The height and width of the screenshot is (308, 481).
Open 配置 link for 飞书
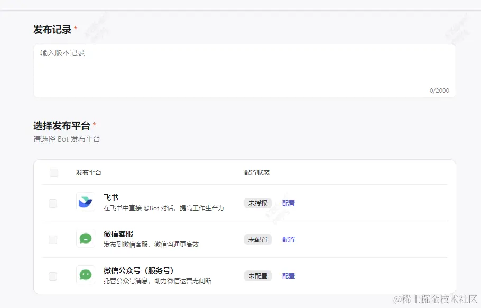tap(289, 203)
